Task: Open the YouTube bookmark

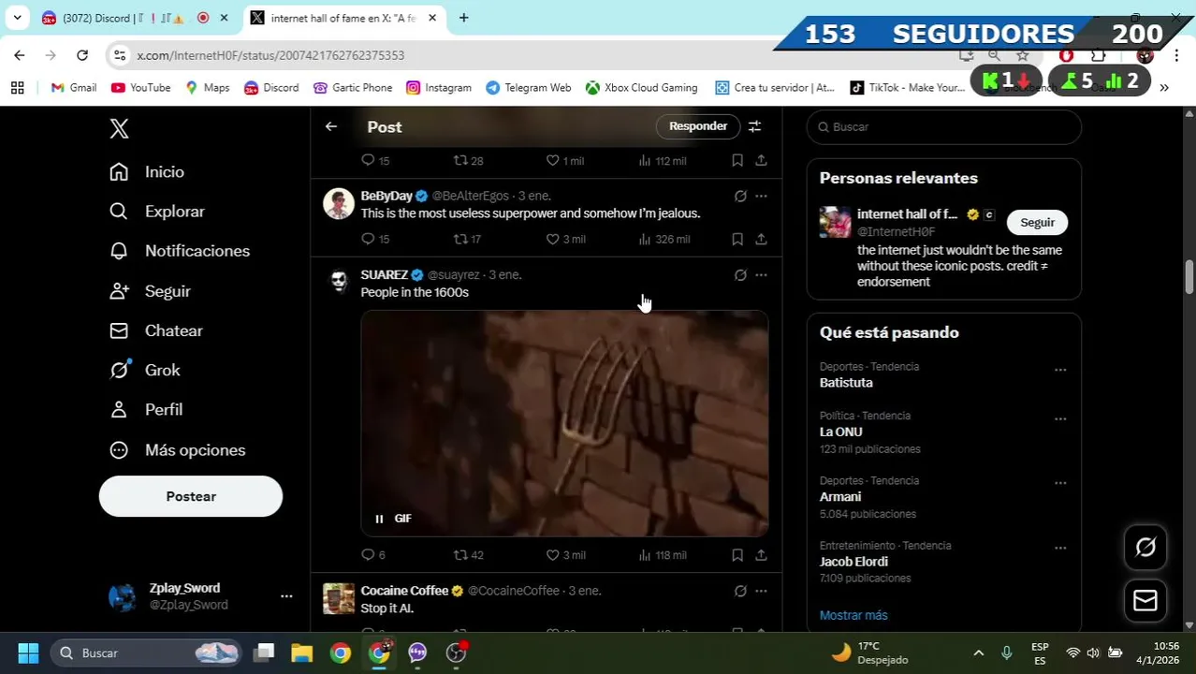Action: click(x=140, y=87)
